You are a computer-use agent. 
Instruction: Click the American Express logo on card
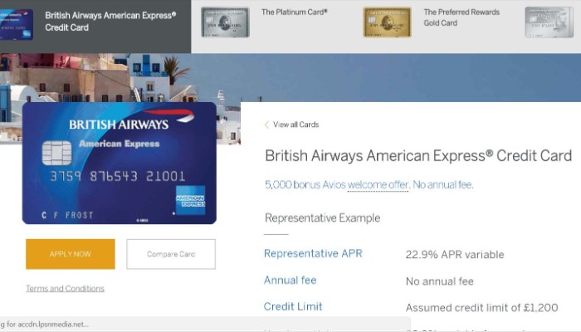click(190, 199)
